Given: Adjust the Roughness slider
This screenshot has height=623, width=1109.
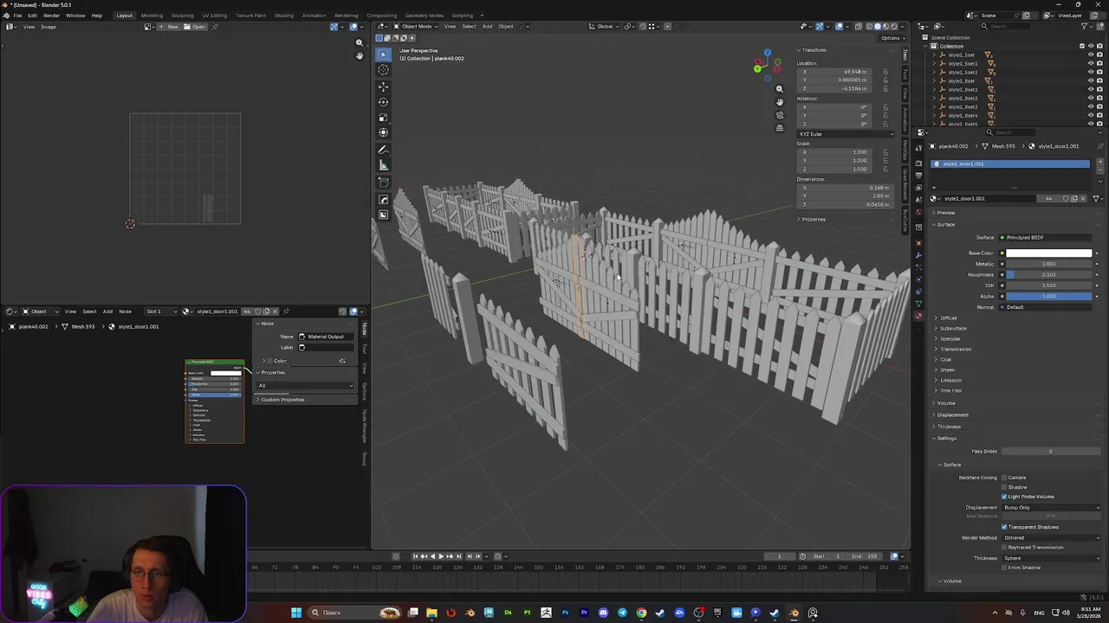Looking at the screenshot, I should tap(1049, 274).
